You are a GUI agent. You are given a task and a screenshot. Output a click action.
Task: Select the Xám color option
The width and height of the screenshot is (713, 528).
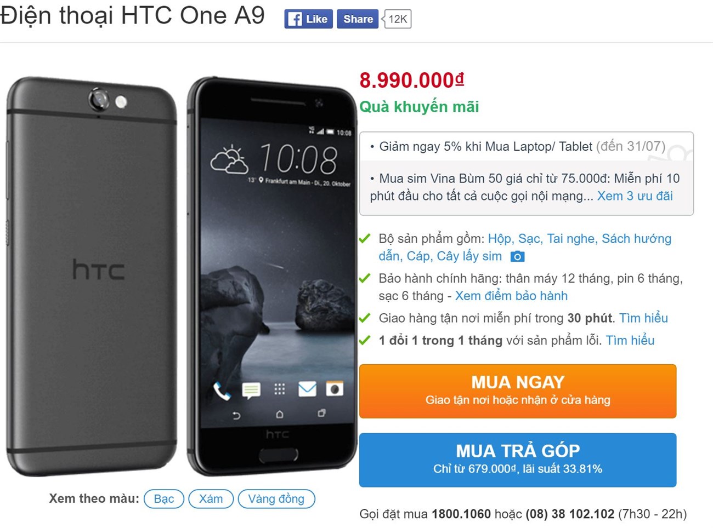211,499
